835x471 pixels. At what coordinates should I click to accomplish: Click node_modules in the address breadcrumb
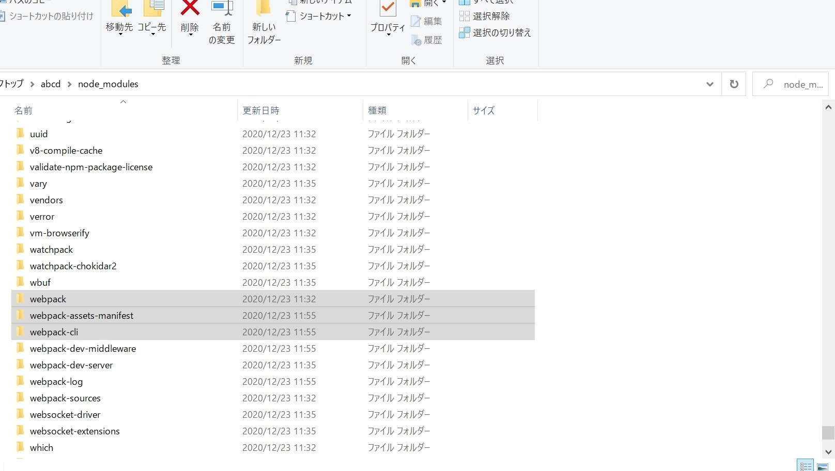[108, 84]
